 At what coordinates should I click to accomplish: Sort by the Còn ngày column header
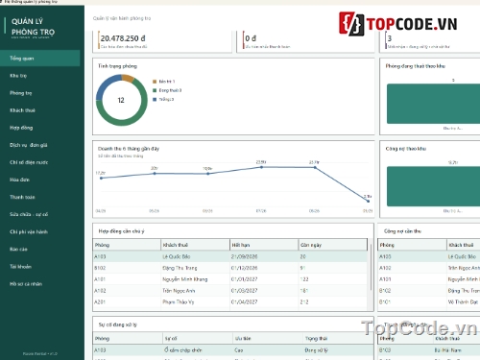click(333, 245)
